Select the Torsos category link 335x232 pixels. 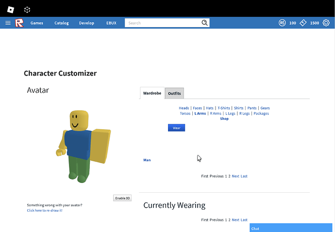(x=185, y=113)
